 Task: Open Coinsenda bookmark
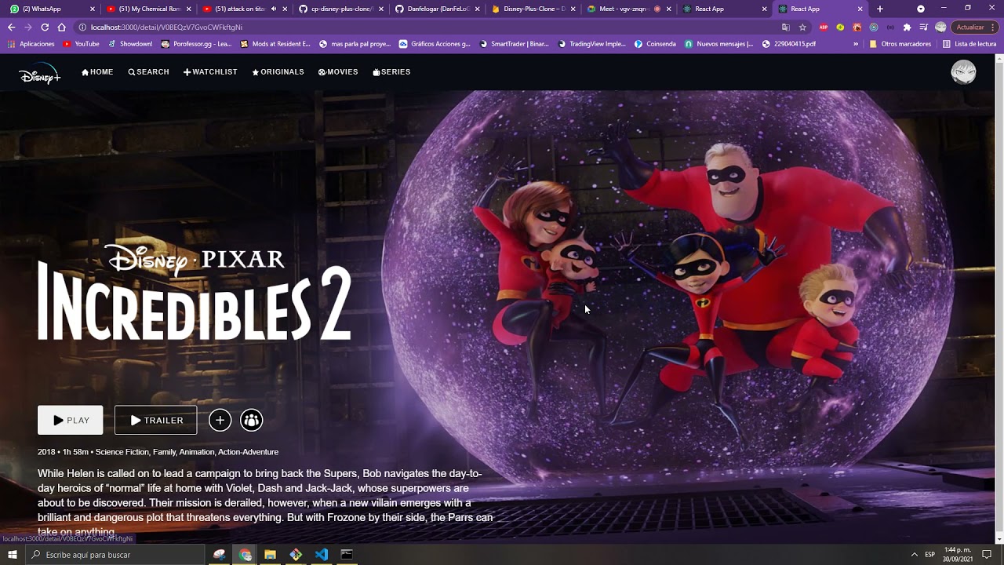pyautogui.click(x=655, y=44)
